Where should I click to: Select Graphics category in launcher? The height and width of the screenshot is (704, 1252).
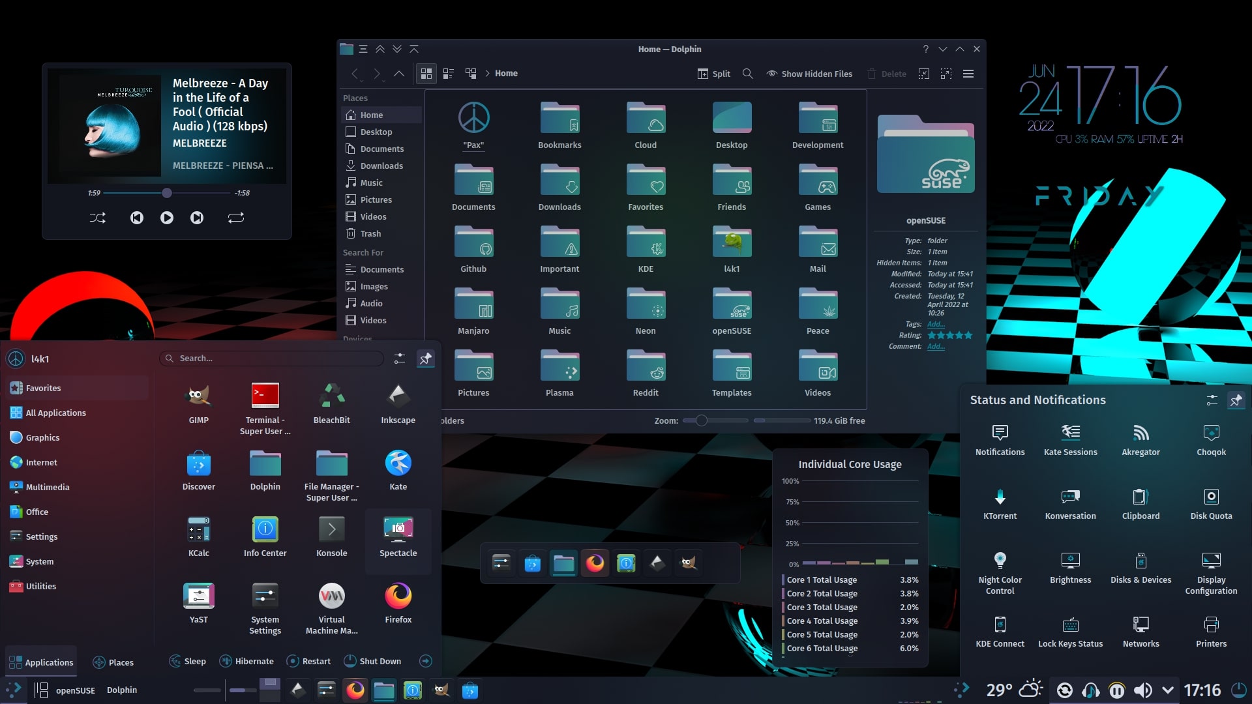coord(77,437)
